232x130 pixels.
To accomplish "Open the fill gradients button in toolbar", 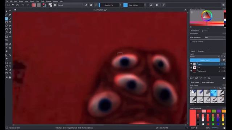I will [34, 5].
